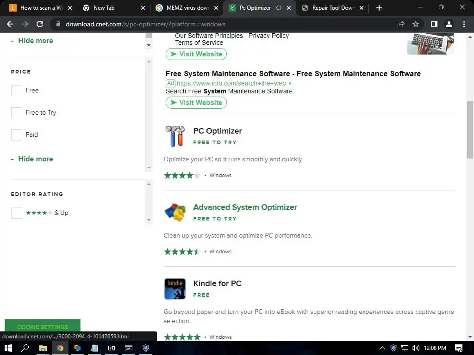Screen dimensions: 474x355
Task: Click the tray security shield icon
Action: click(393, 348)
